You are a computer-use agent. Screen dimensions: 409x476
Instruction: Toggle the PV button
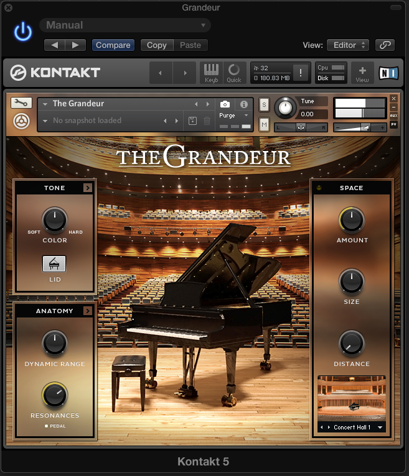coord(394,124)
